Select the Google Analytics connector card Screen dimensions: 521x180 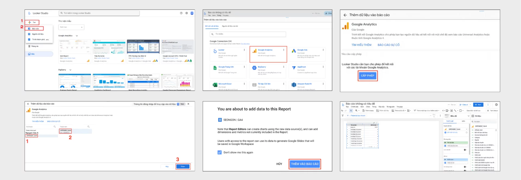tap(268, 54)
